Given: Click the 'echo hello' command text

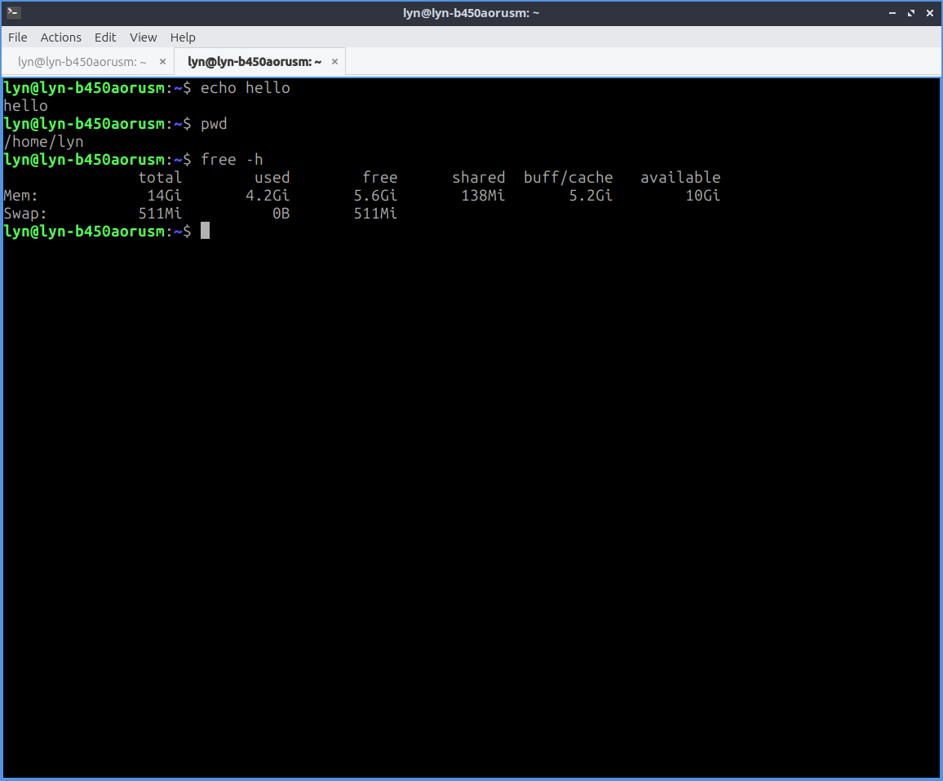Looking at the screenshot, I should tap(245, 88).
